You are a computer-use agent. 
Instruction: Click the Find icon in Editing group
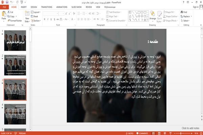[182, 12]
